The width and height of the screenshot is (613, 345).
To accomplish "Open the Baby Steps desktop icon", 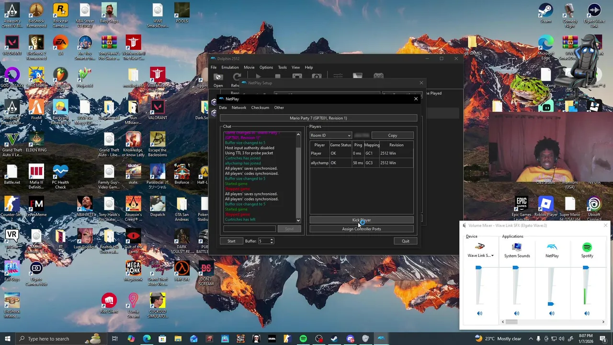I will coord(109,13).
